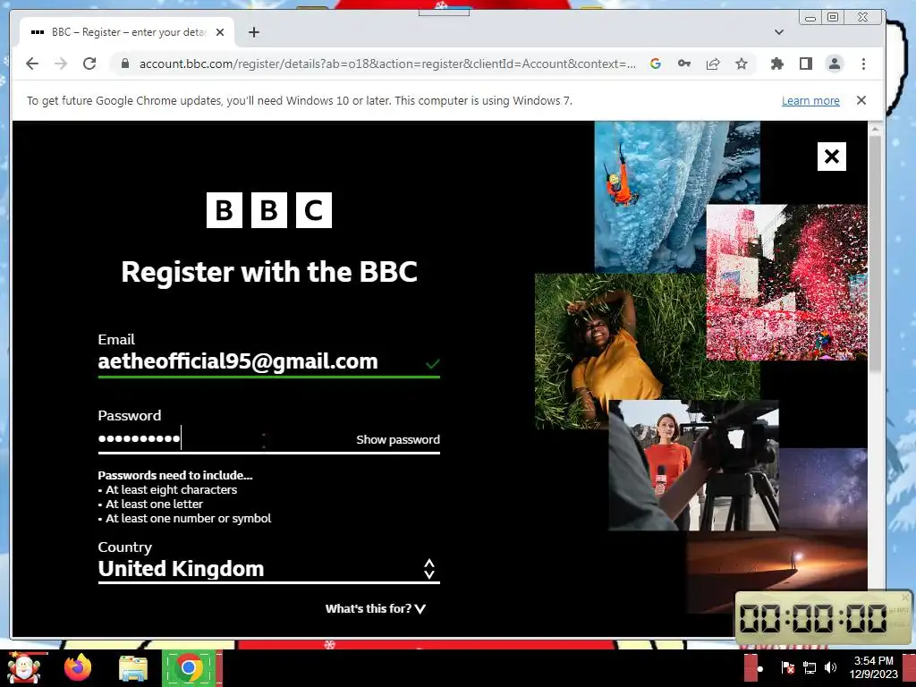
Task: Click the address bar URL
Action: tap(387, 64)
